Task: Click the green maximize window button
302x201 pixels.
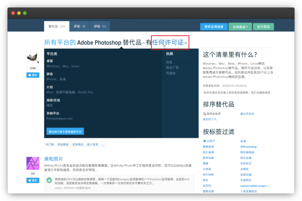Action: tap(25, 13)
